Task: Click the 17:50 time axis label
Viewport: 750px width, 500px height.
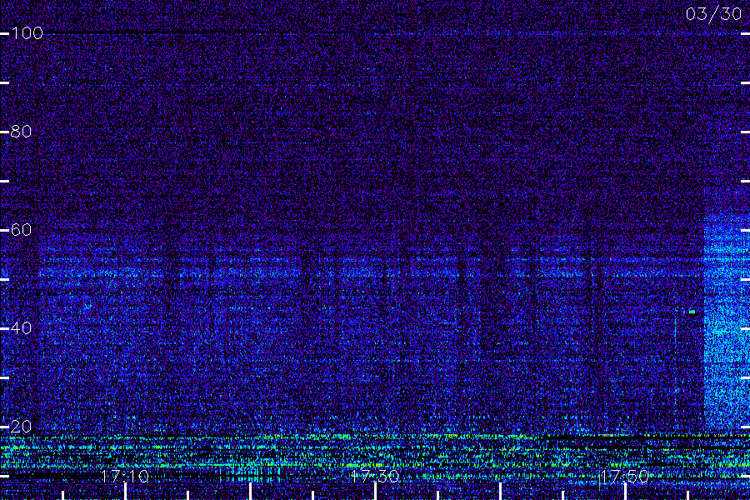Action: 625,476
